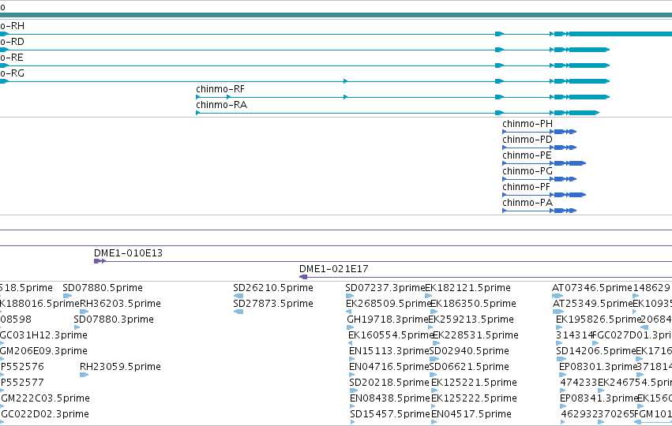Open the GM206E09.3prime EST label
The image size is (672, 426).
coord(43,351)
